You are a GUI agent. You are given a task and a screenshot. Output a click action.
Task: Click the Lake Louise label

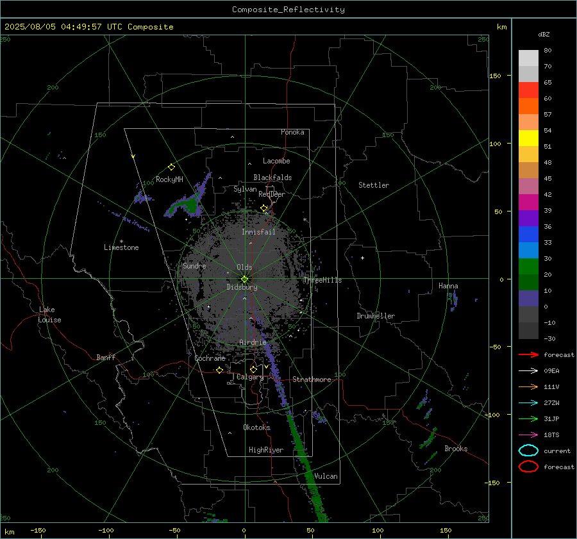coord(49,315)
